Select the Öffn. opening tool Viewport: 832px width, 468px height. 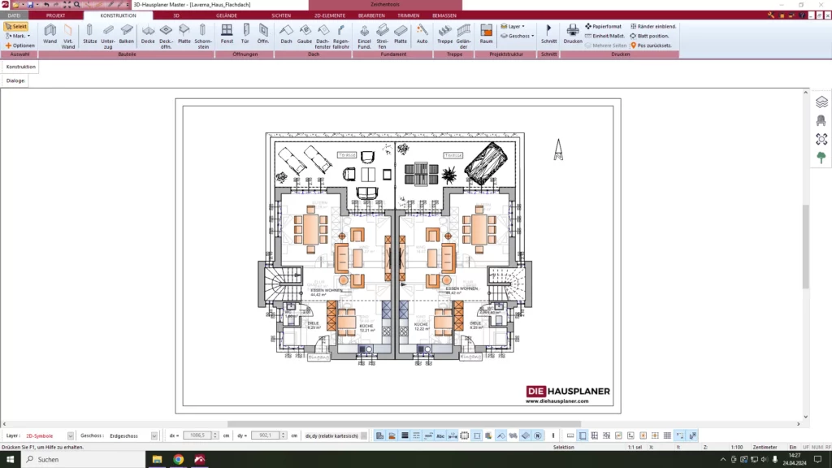[263, 35]
